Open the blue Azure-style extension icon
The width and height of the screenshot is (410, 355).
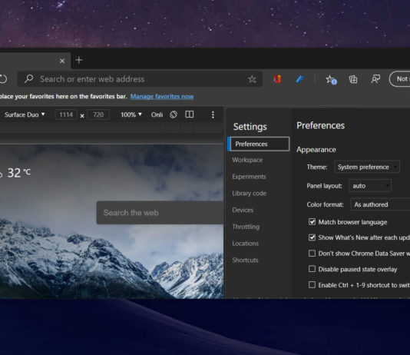pos(300,78)
